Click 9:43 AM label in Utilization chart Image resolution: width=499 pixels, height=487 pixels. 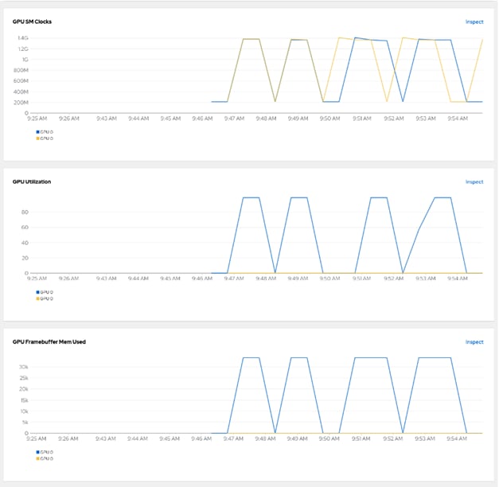(107, 279)
